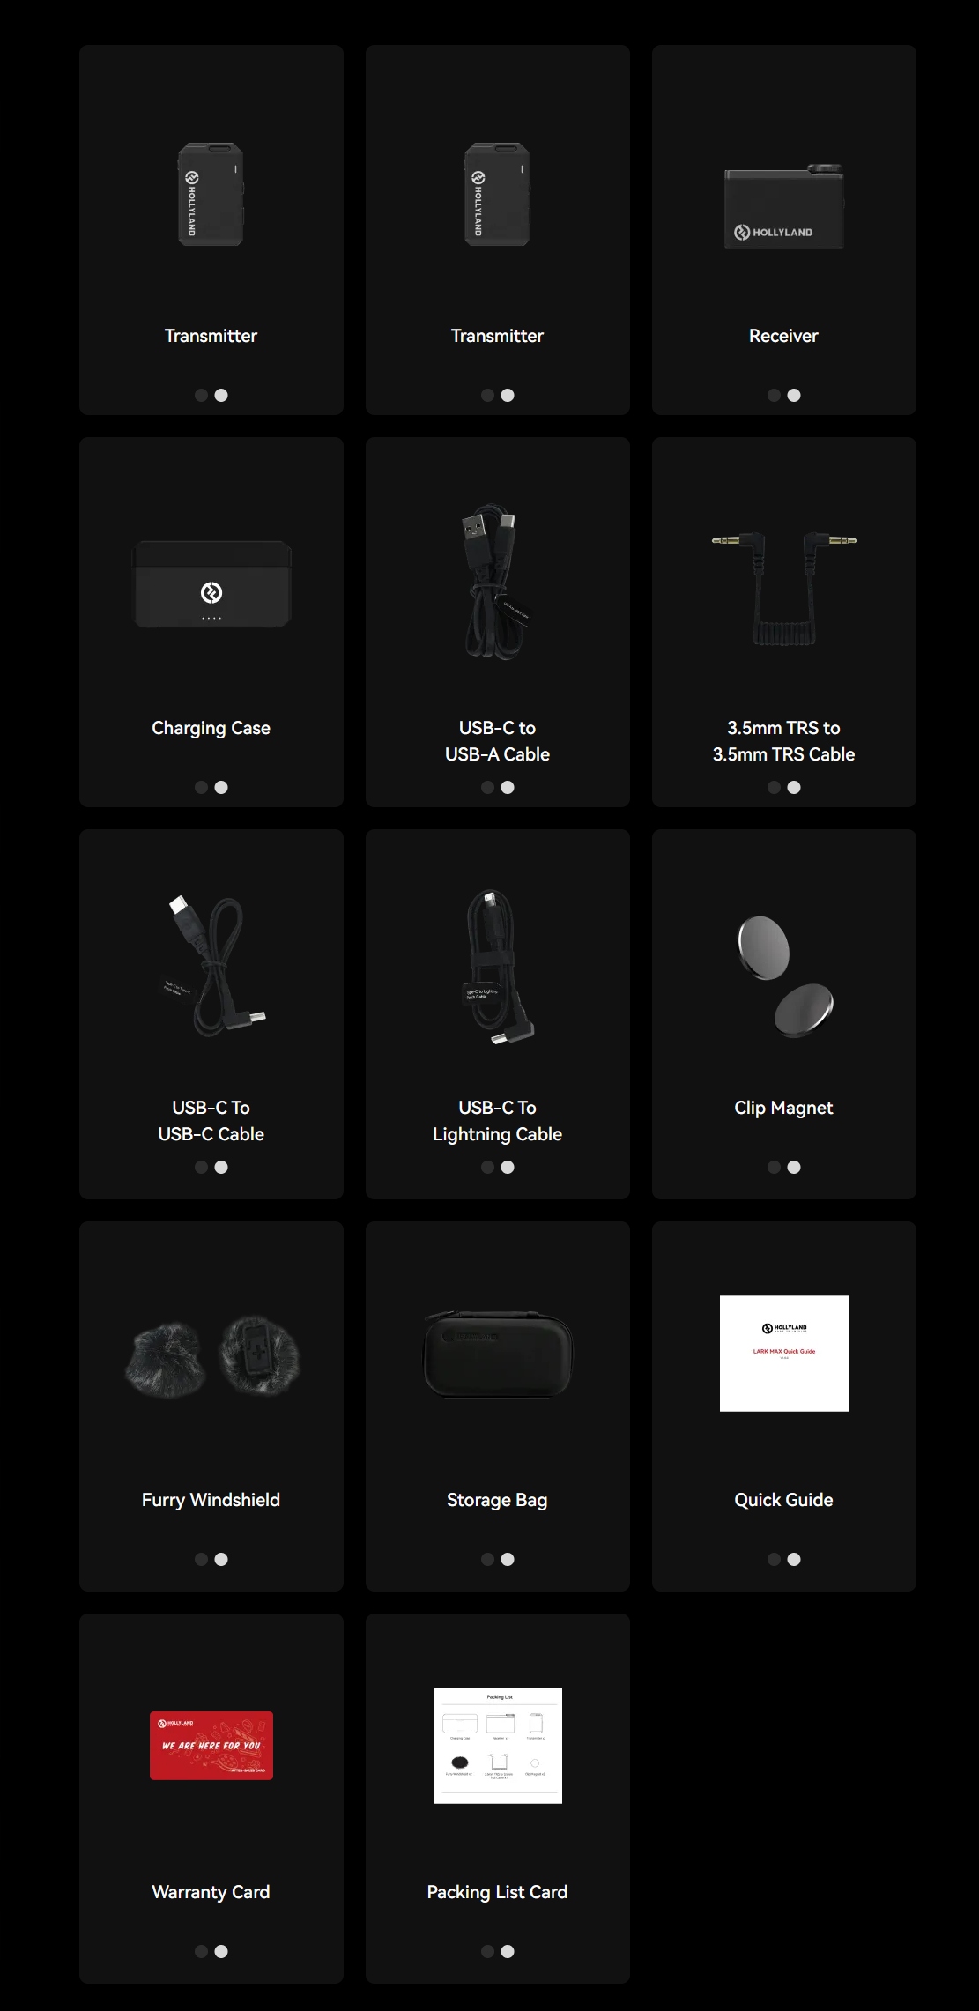Select the white dot under Charging Case
Viewport: 979px width, 2011px height.
tap(221, 787)
